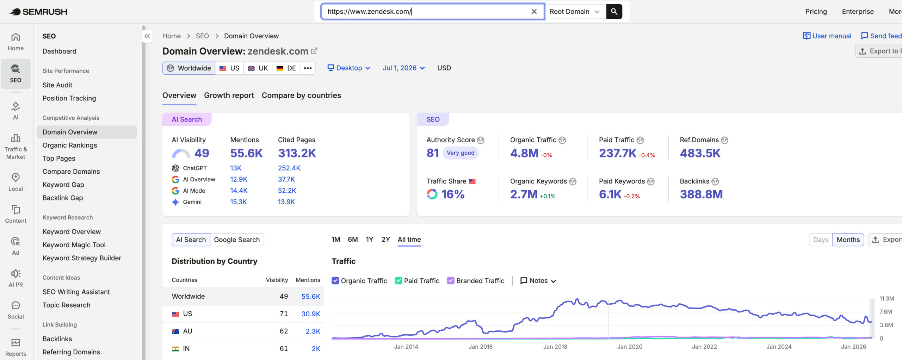This screenshot has width=902, height=360.
Task: Open the Reports sidebar icon
Action: pos(16,347)
